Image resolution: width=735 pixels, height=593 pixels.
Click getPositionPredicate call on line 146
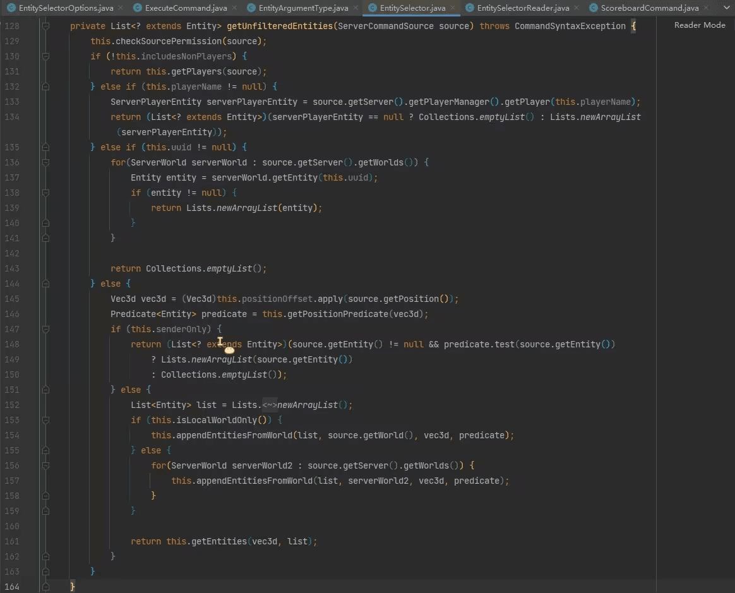pyautogui.click(x=337, y=314)
